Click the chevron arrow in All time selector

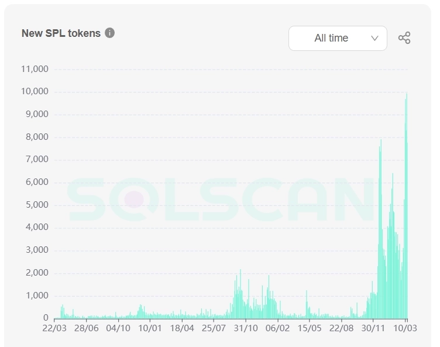coord(375,38)
